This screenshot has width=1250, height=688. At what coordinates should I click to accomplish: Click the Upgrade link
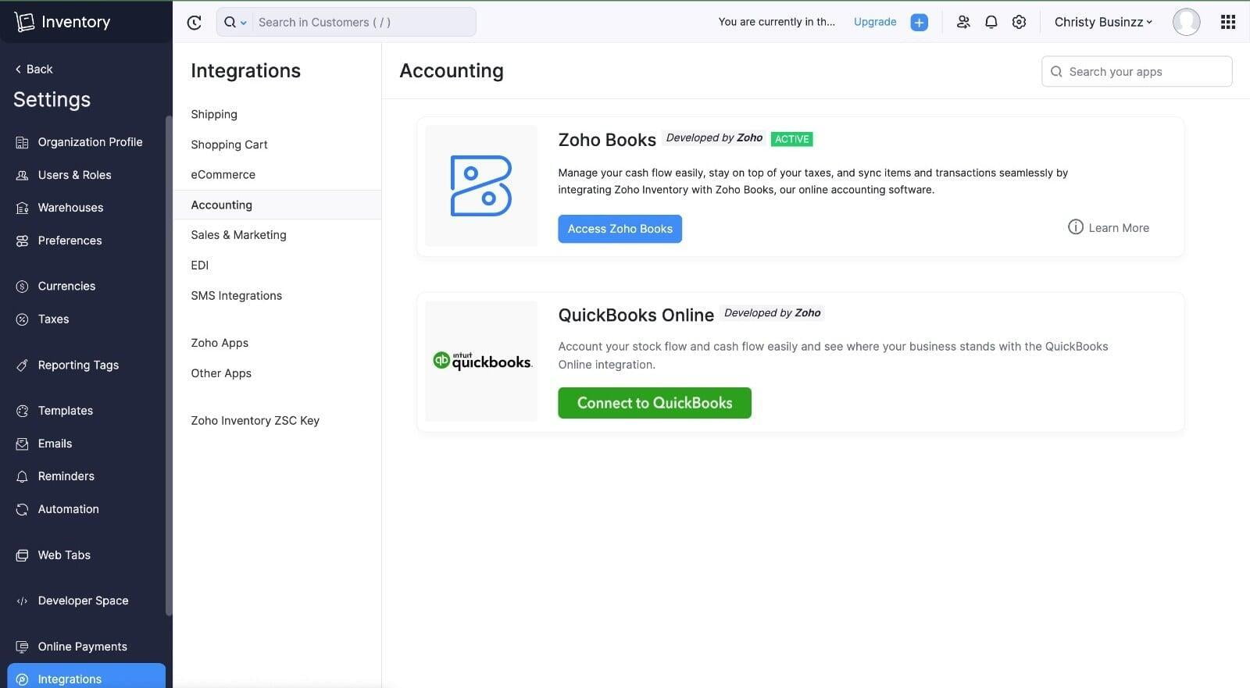coord(875,22)
